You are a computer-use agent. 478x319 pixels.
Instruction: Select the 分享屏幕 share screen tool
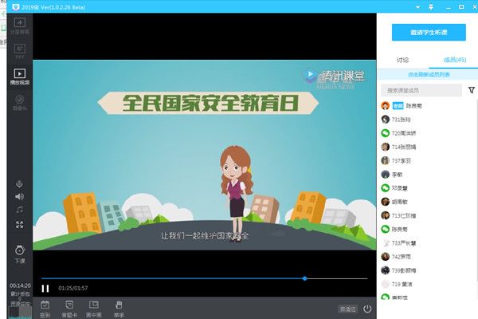click(20, 26)
